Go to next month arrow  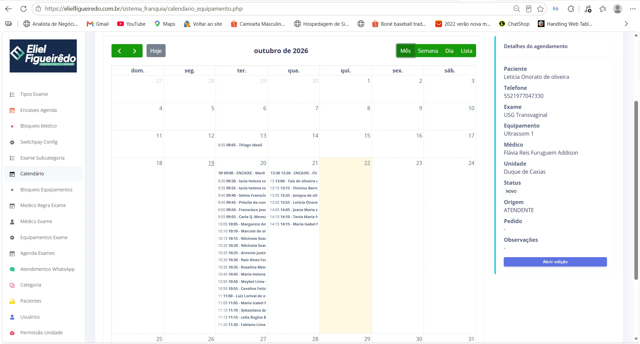pos(135,51)
